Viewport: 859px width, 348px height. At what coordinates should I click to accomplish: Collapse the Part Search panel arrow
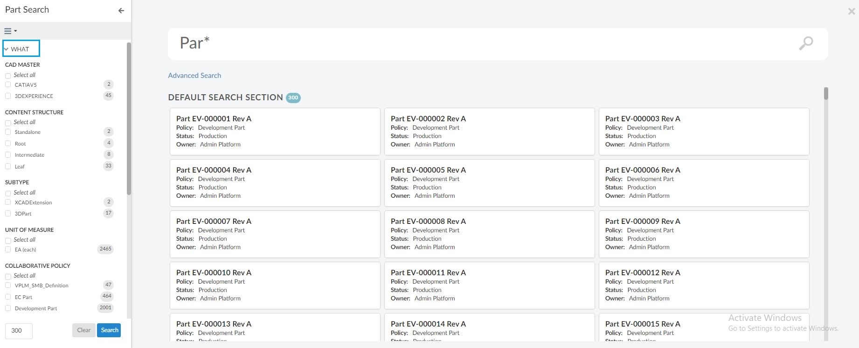(x=121, y=10)
